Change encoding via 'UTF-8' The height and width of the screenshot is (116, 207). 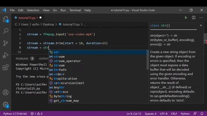[x=164, y=114]
